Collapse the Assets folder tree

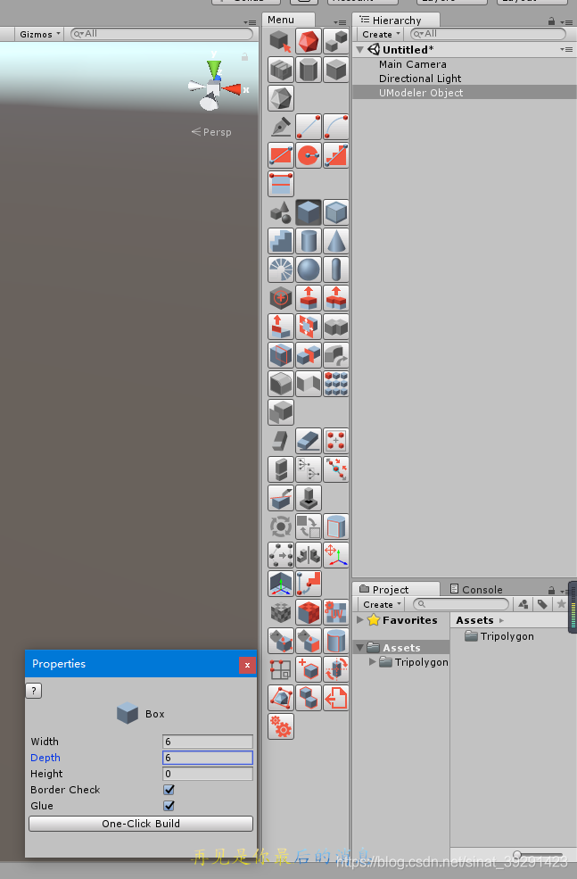(x=360, y=648)
